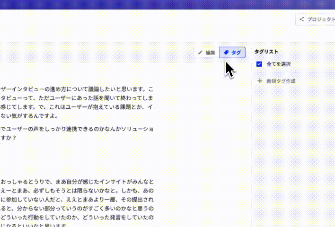The width and height of the screenshot is (335, 227).
Task: Uncheck the 全てを選択 checkbox
Action: click(259, 64)
